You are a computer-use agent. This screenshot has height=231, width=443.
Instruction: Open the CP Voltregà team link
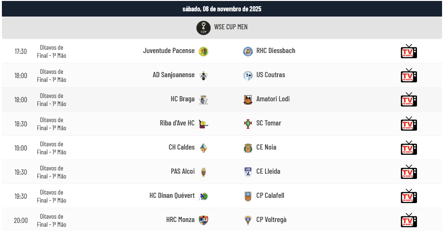point(271,220)
